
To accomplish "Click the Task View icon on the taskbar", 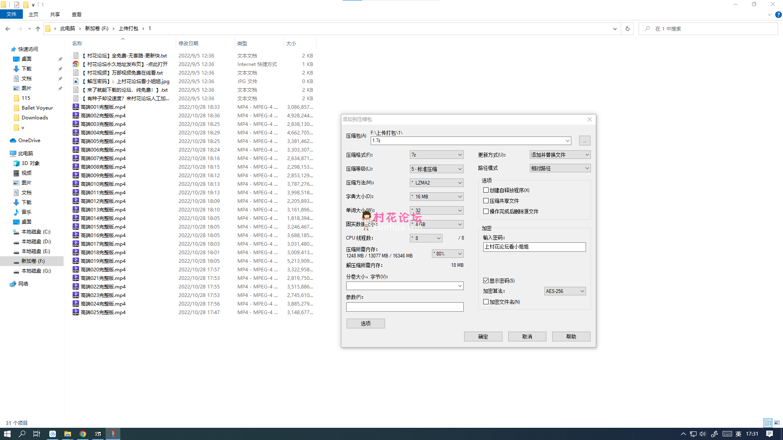I will pyautogui.click(x=37, y=434).
